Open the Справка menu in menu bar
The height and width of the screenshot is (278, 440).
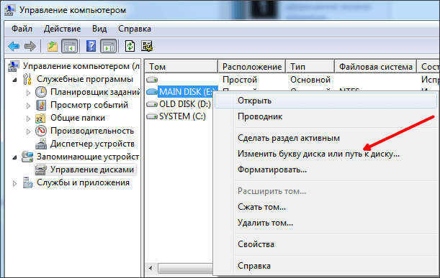[135, 29]
